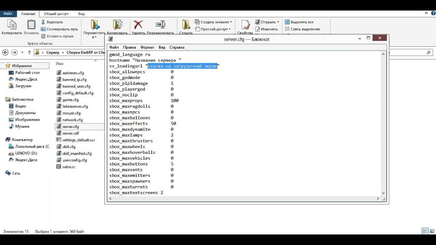Click the red Delete (Удалить) icon
Image resolution: width=436 pixels, height=245 pixels.
coord(138,25)
